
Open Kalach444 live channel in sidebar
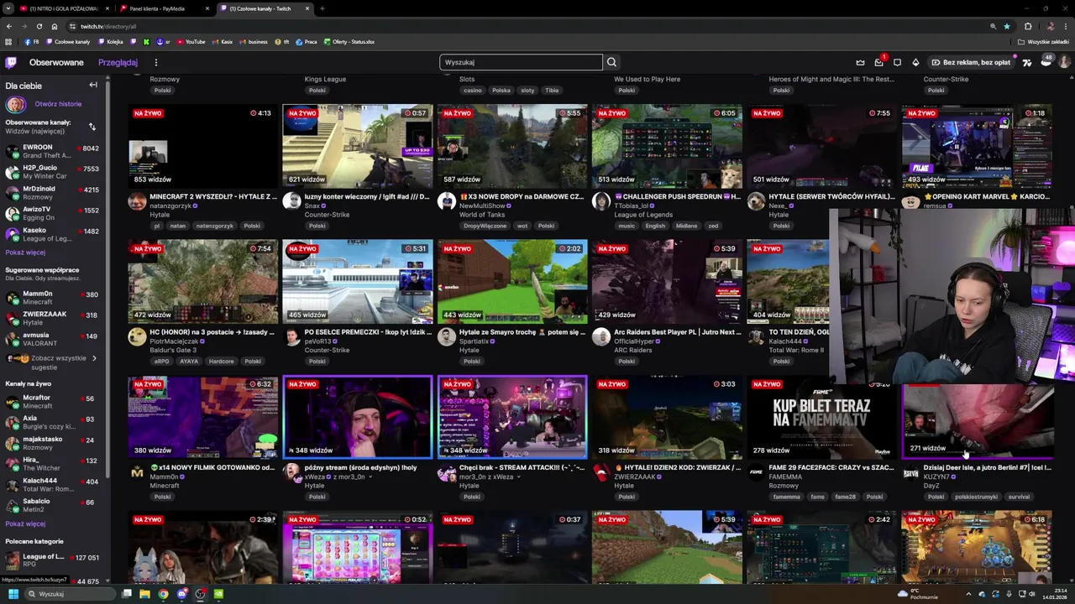coord(54,485)
